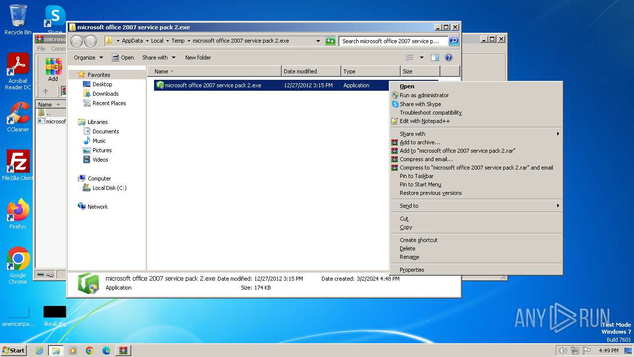Expand address bar history dropdown arrow
This screenshot has width=634, height=357.
point(318,41)
